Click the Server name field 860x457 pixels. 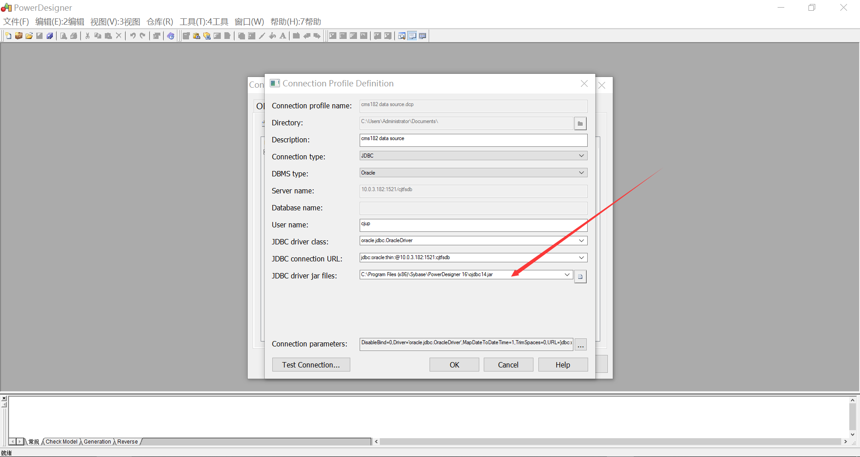[473, 191]
